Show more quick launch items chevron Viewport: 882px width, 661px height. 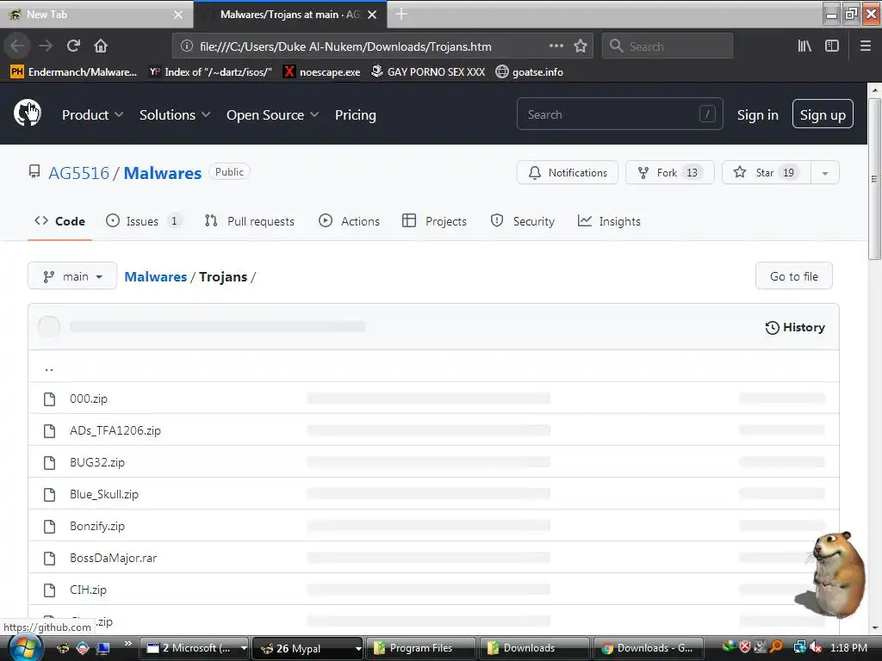pyautogui.click(x=128, y=644)
